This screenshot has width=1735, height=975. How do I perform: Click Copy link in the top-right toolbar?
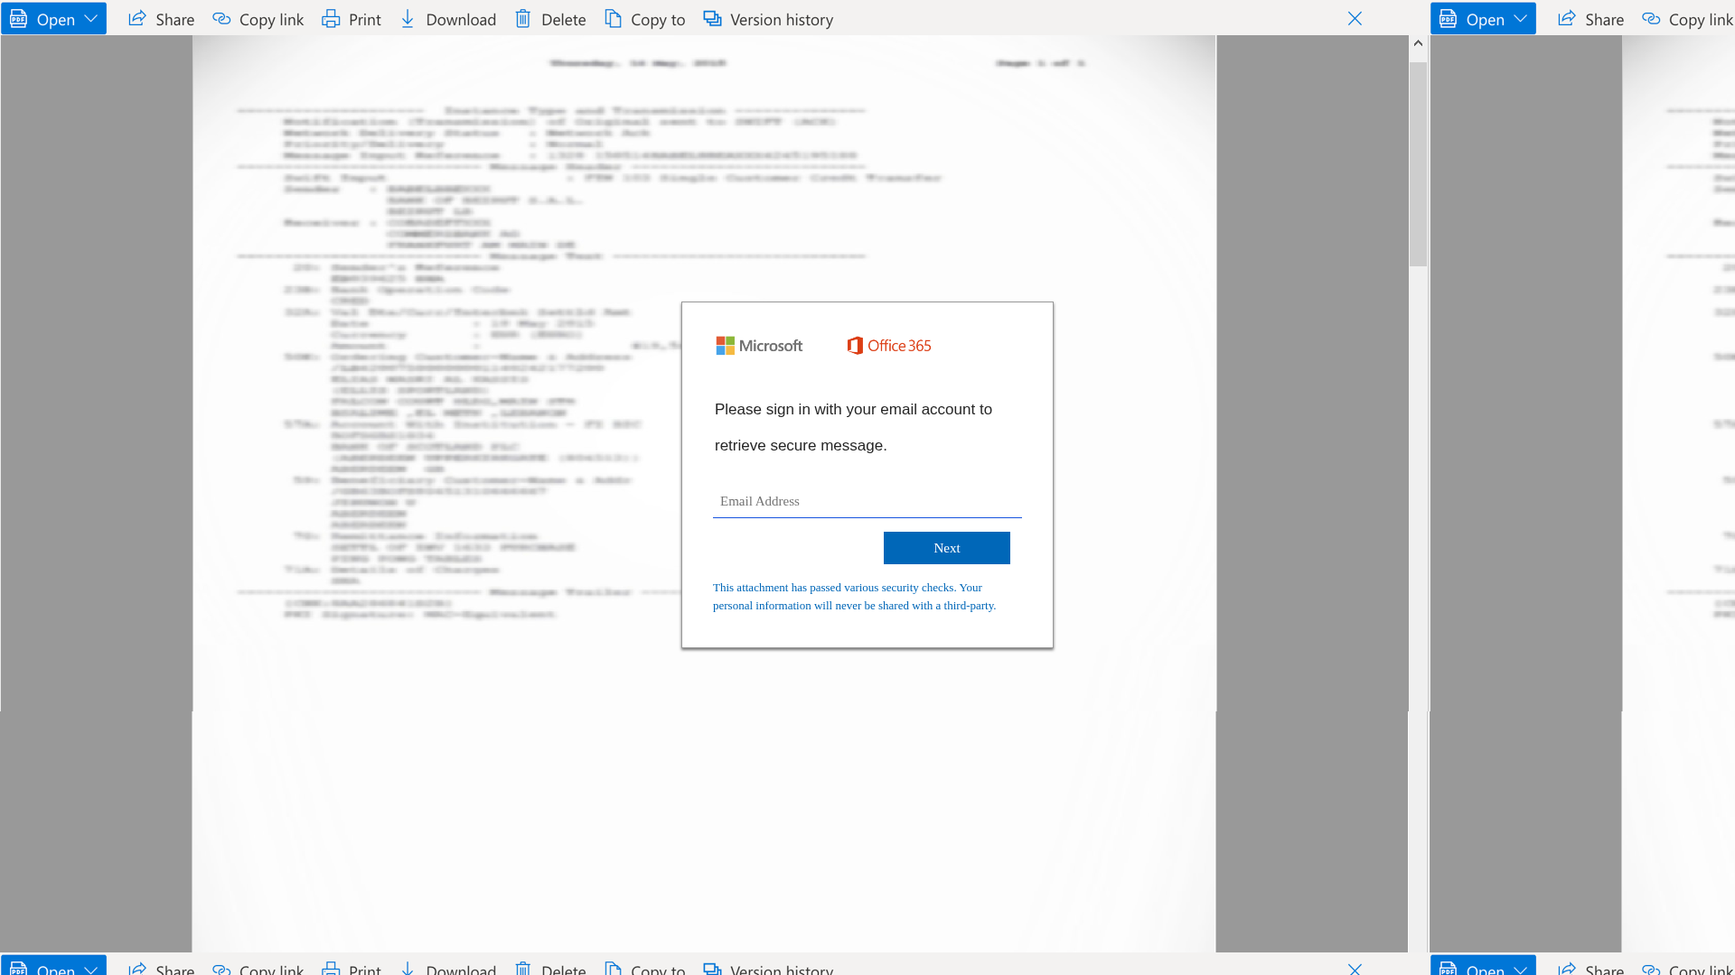pyautogui.click(x=1688, y=19)
